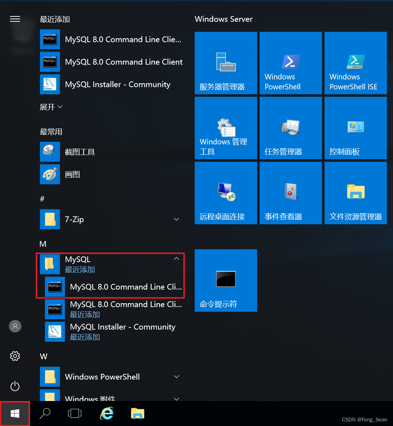Expand the Windows 附件 folder chevron
This screenshot has height=426, width=393.
coord(177,399)
